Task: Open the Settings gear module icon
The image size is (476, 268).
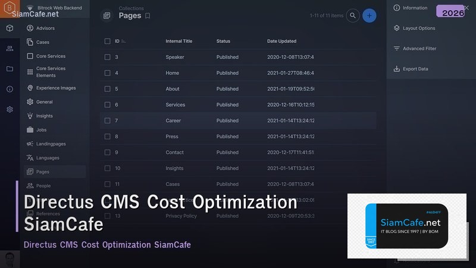Action: pyautogui.click(x=10, y=110)
